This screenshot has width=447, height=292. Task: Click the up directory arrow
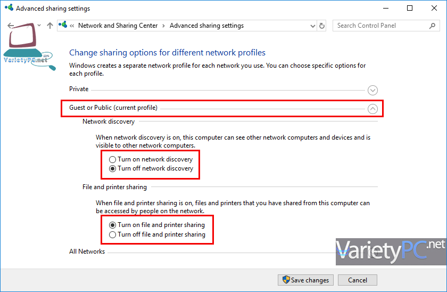pos(50,26)
